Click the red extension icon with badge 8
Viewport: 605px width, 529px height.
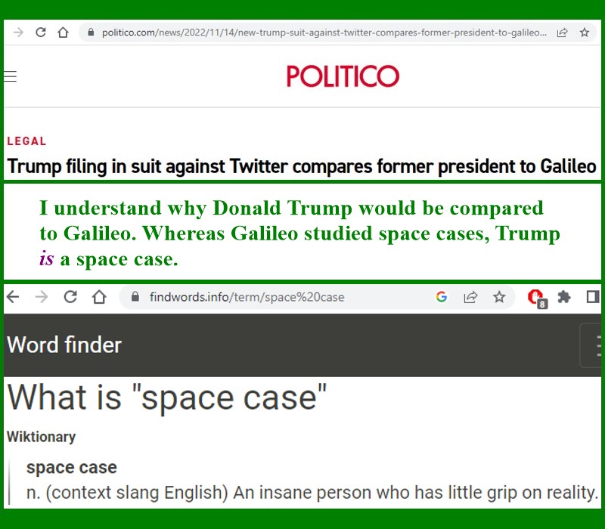point(536,297)
